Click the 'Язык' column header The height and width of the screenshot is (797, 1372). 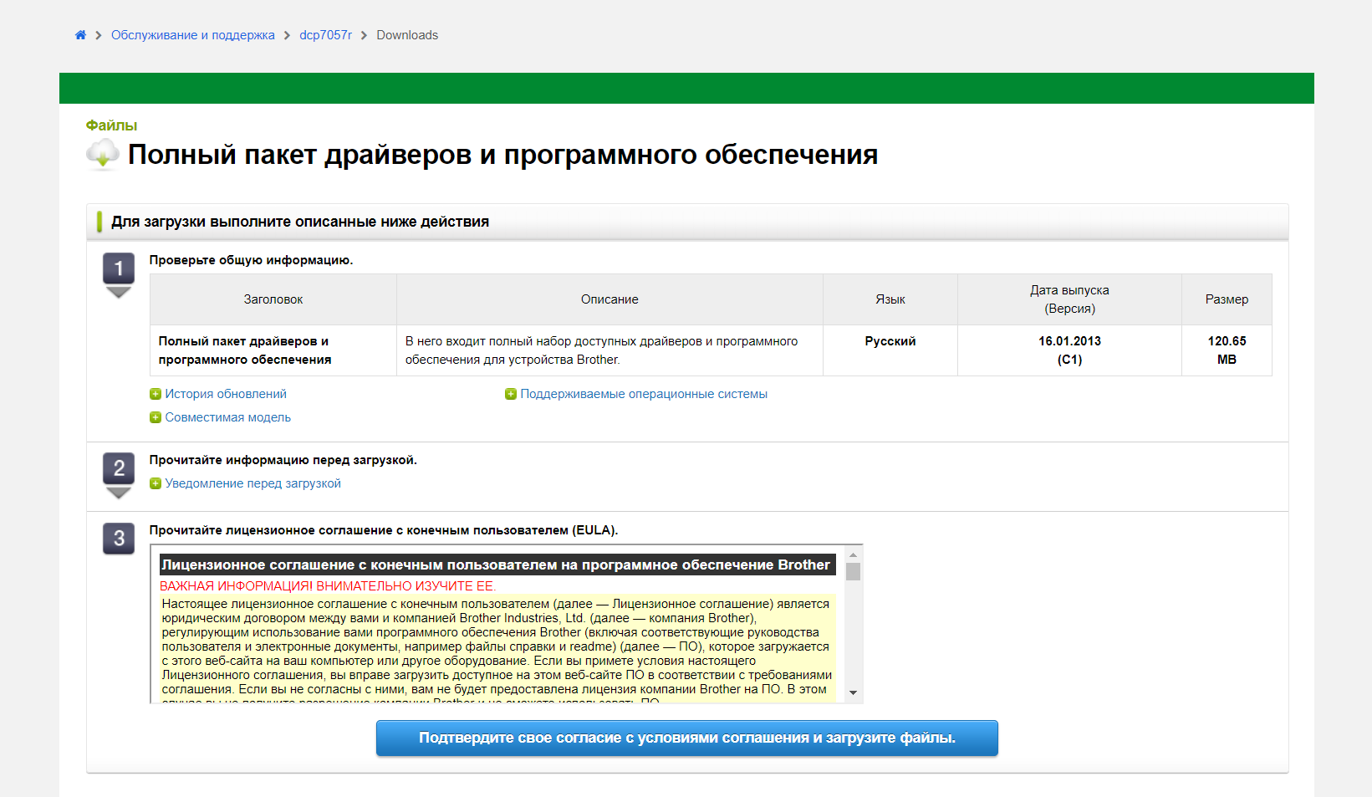890,299
